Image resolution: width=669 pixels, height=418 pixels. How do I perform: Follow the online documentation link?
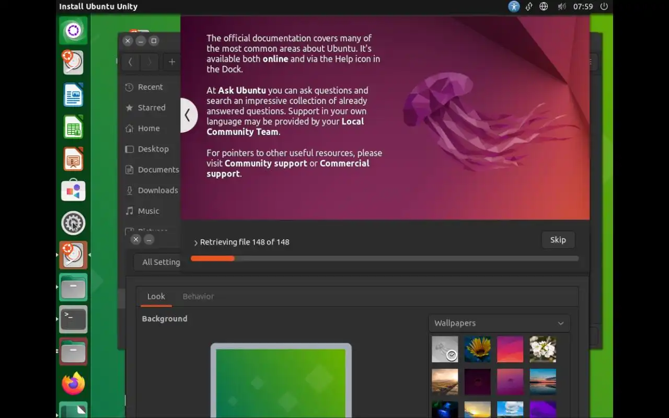[x=275, y=59]
